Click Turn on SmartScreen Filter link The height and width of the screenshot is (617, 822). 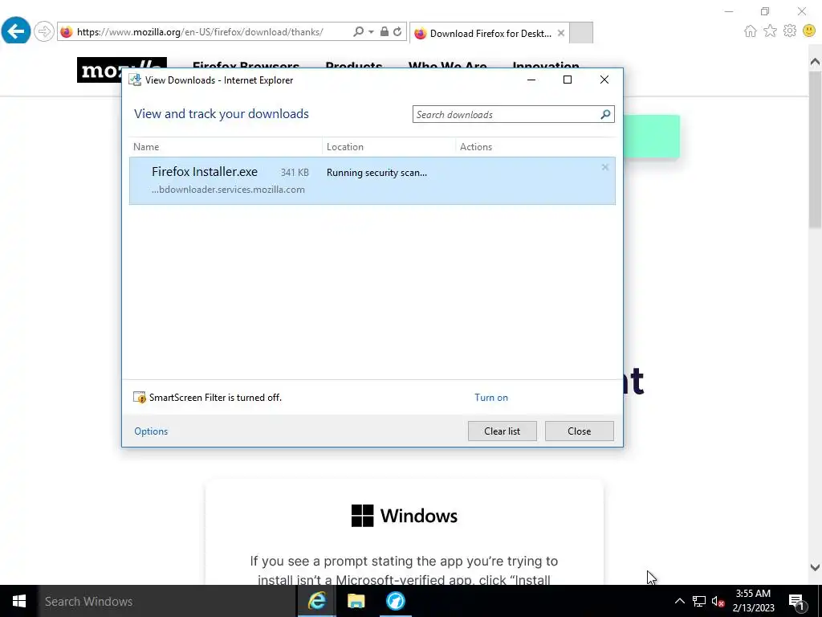coord(491,398)
